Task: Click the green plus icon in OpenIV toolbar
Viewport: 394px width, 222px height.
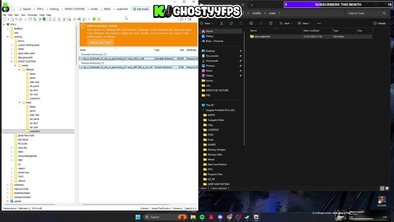Action: [94, 19]
